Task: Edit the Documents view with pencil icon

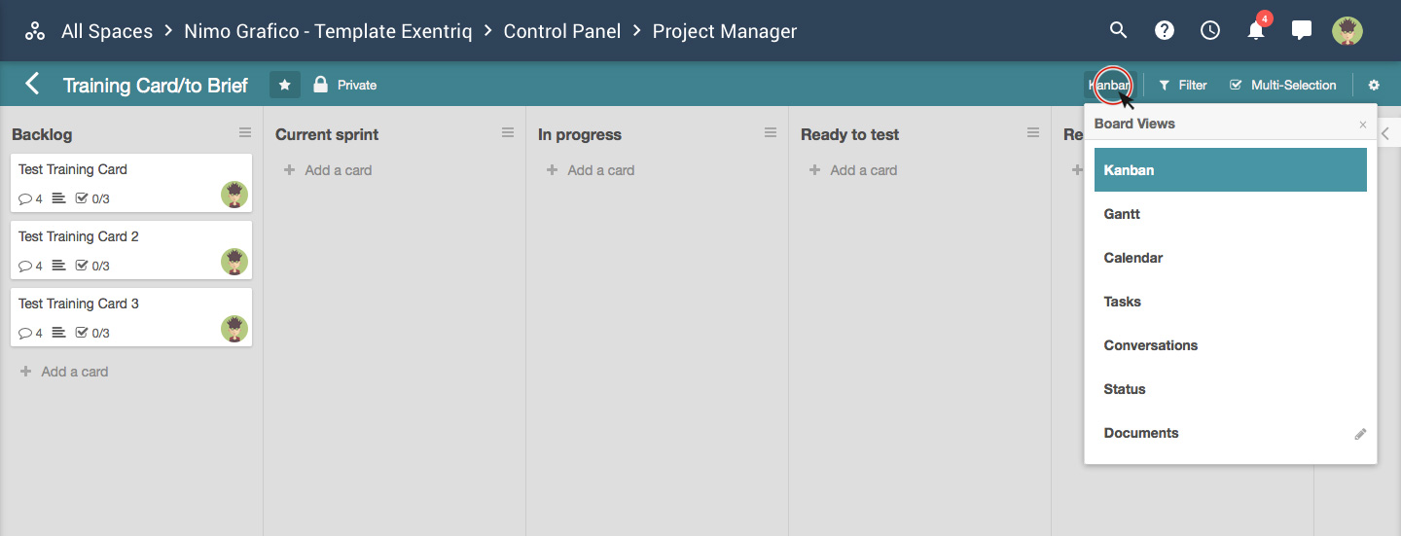Action: 1360,434
